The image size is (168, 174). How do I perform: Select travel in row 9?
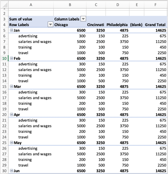coord(23,53)
